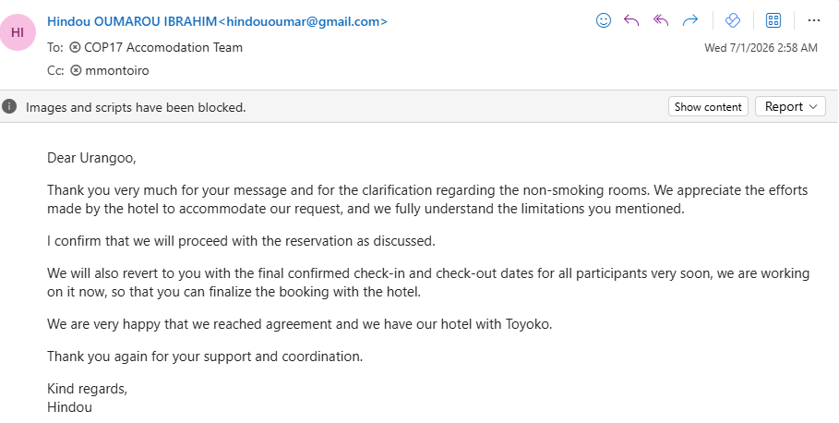Viewport: 839px width, 423px height.
Task: Select the Reply All double arrow icon
Action: 662,20
